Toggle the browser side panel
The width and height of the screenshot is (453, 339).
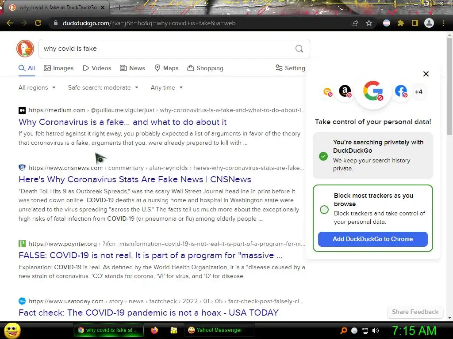point(415,23)
